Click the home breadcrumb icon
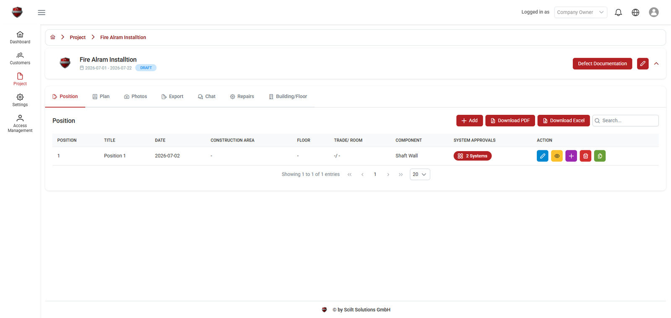671x318 pixels. 53,37
